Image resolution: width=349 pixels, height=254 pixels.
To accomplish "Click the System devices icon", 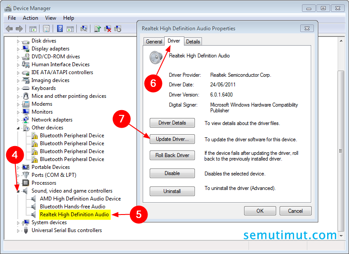I will pos(26,222).
